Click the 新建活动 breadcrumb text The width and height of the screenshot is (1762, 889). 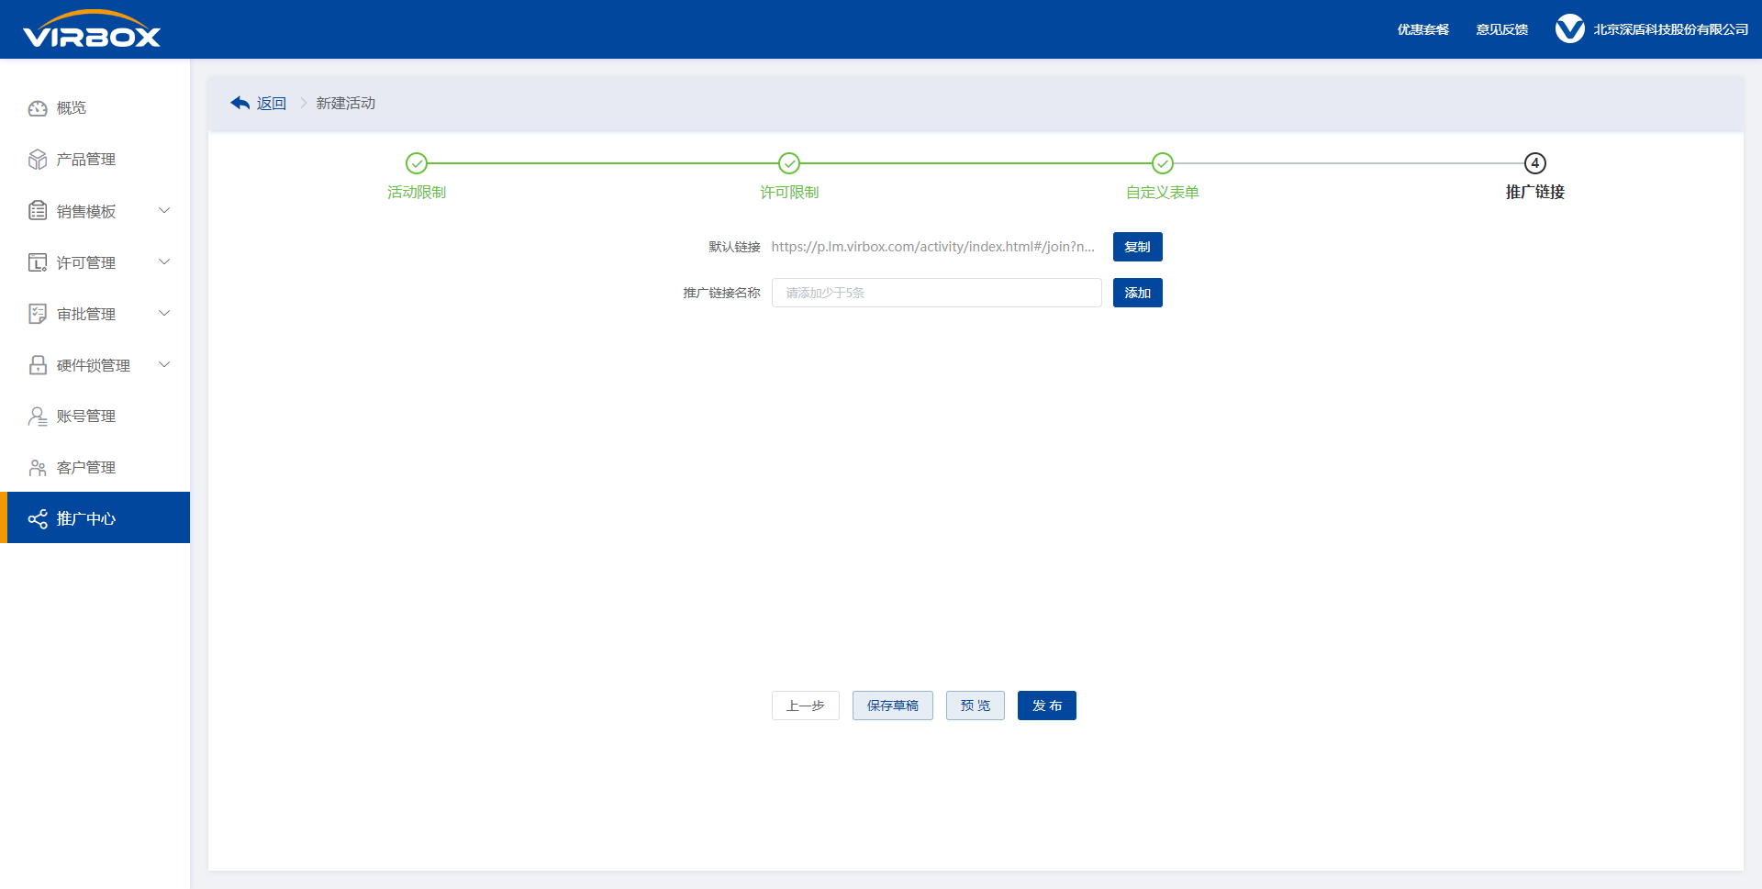(x=346, y=104)
